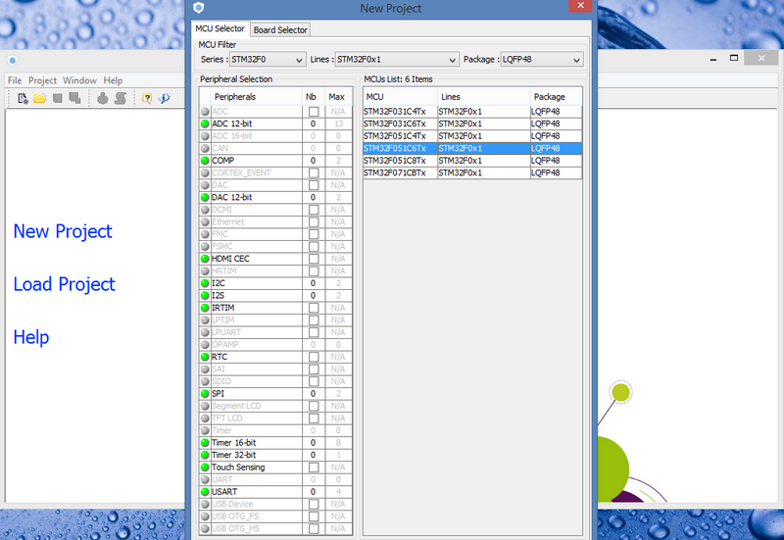The height and width of the screenshot is (540, 784).
Task: Click the green status dot beside Touch Sensing
Action: 205,467
